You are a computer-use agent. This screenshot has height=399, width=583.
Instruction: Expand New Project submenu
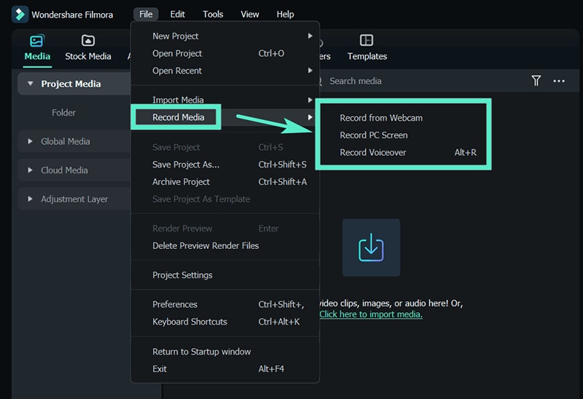point(225,36)
